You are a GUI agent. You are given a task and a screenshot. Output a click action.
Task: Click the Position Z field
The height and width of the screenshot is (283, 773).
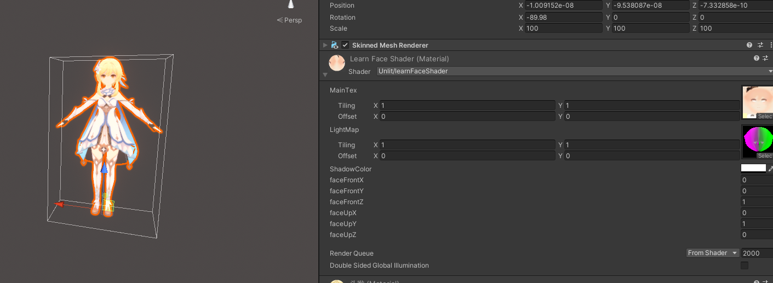[x=736, y=5]
